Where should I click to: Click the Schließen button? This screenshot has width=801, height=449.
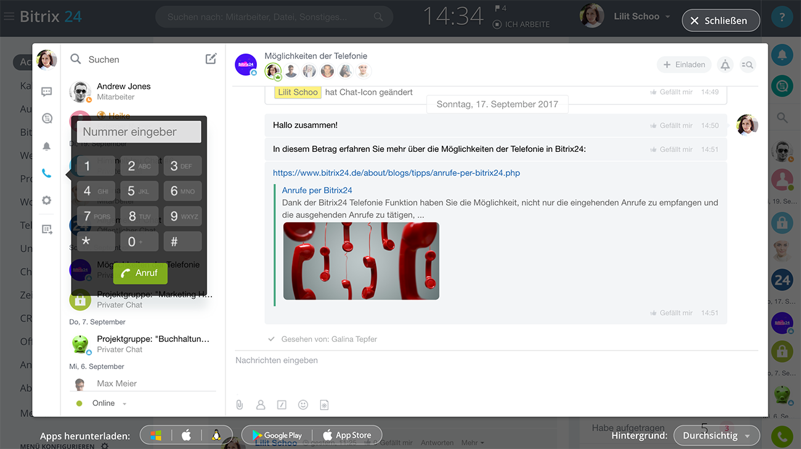(x=721, y=20)
